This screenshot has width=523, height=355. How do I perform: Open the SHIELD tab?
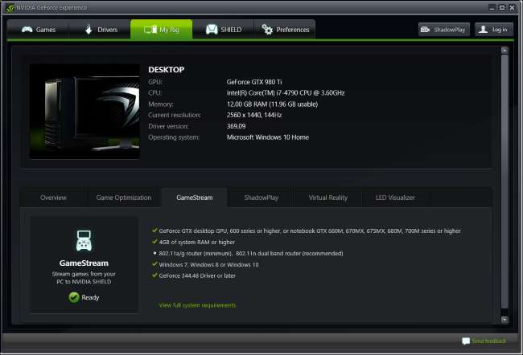pyautogui.click(x=223, y=29)
